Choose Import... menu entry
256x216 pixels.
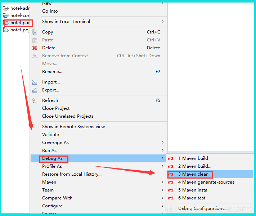click(51, 82)
